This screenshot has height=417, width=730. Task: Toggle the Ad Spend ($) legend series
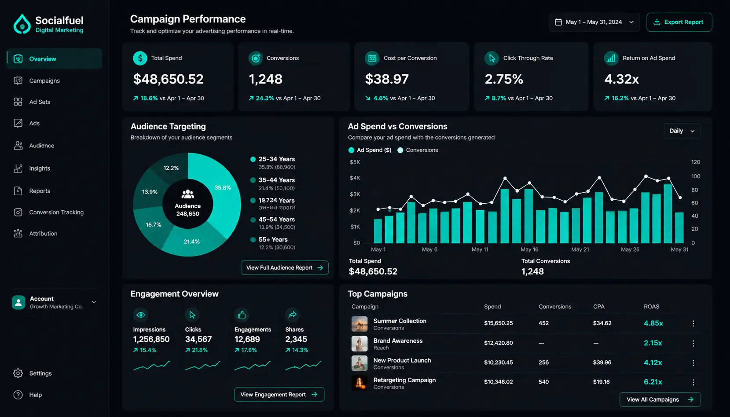tap(370, 150)
